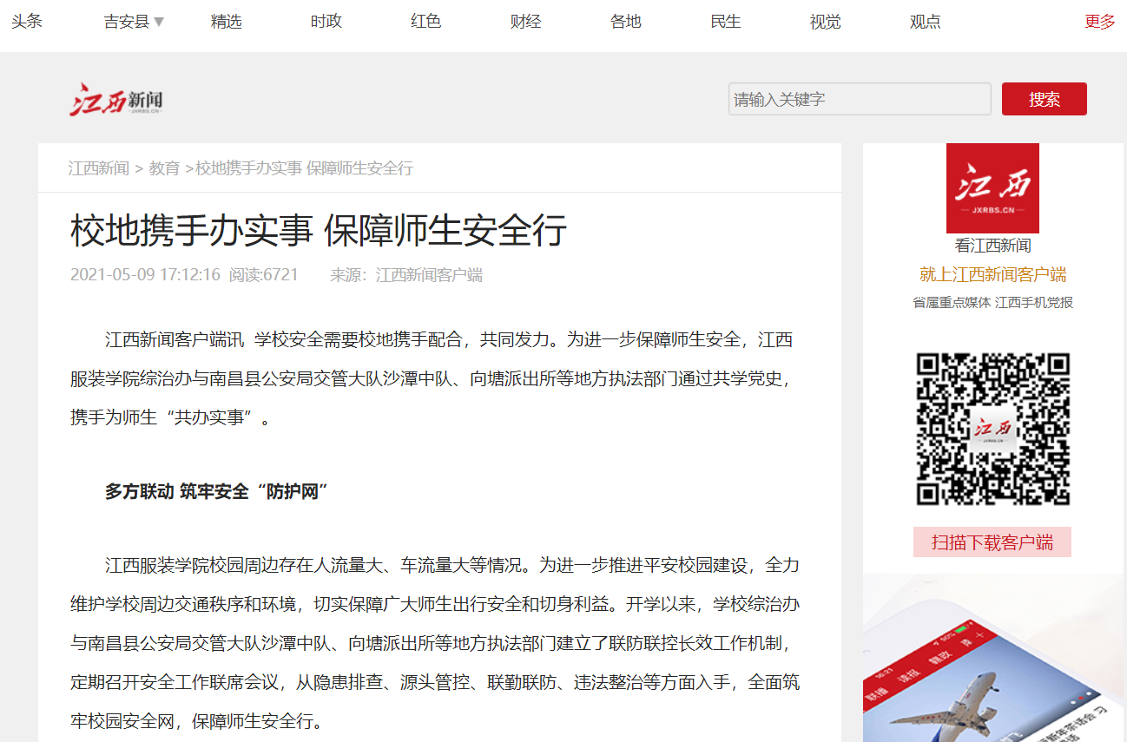The width and height of the screenshot is (1127, 742).
Task: Expand the 吉安县 region dropdown
Action: pyautogui.click(x=134, y=22)
